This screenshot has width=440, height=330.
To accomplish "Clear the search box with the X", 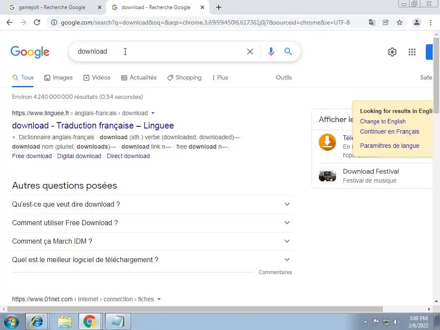I will pyautogui.click(x=250, y=52).
